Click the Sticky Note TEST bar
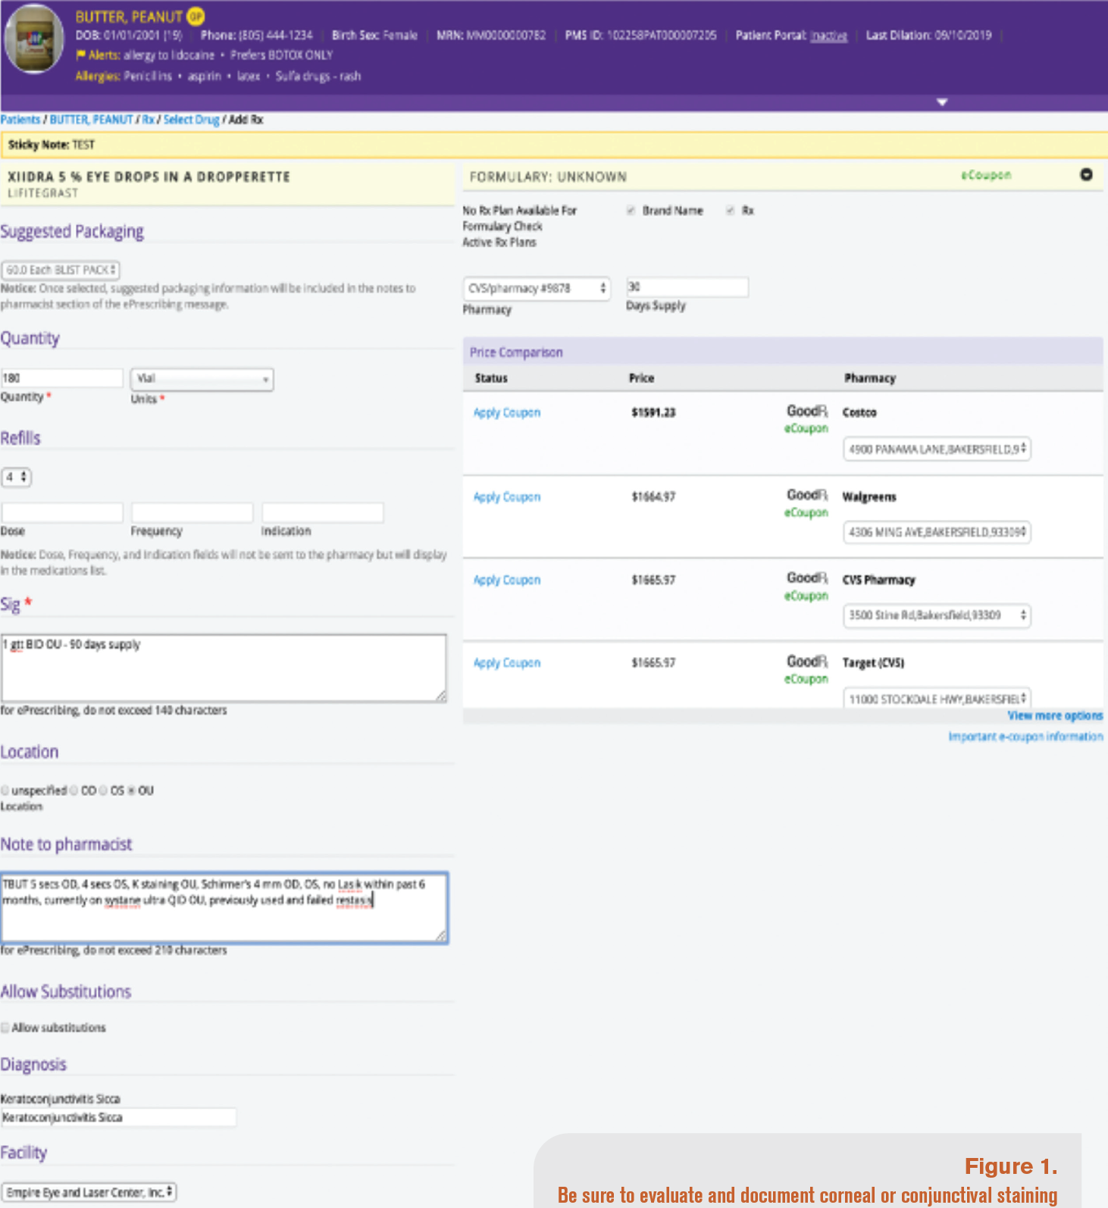1108x1208 pixels. click(554, 145)
